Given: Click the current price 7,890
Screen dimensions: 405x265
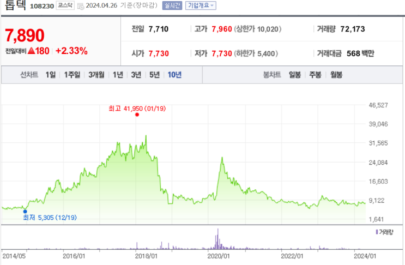Looking at the screenshot, I should pos(25,35).
